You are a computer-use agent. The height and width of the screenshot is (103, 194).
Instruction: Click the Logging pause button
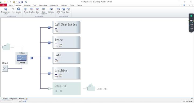(x=61, y=91)
